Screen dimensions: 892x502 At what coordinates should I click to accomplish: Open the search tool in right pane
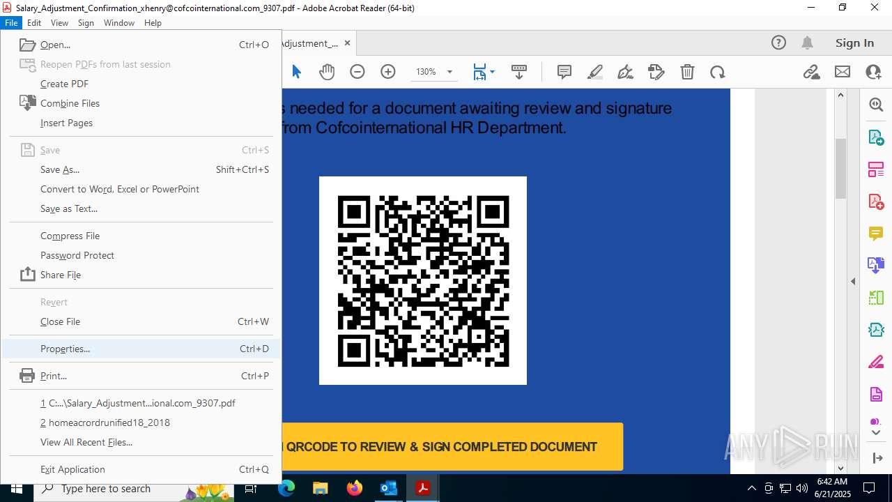pyautogui.click(x=876, y=105)
